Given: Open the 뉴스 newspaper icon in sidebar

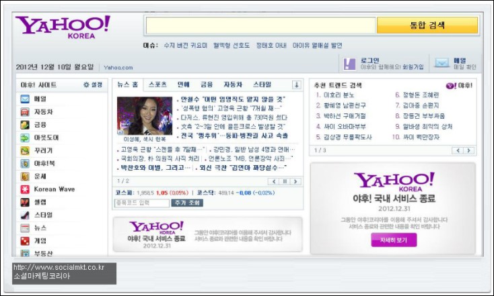Looking at the screenshot, I should click(25, 228).
